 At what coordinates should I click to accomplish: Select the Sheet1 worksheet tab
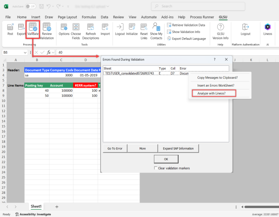(36, 206)
